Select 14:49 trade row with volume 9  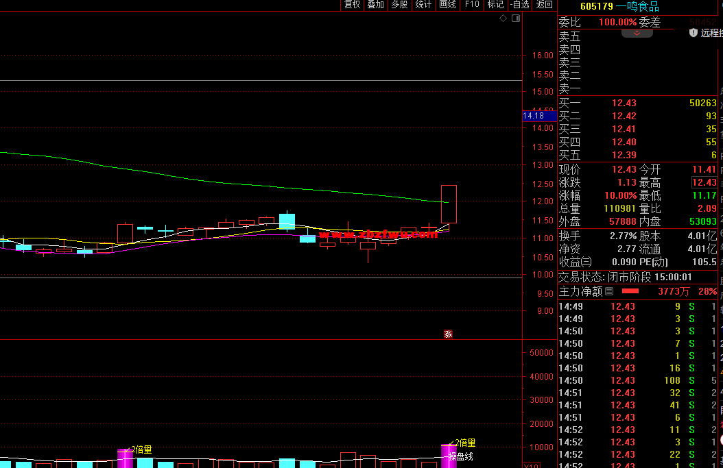(x=638, y=307)
